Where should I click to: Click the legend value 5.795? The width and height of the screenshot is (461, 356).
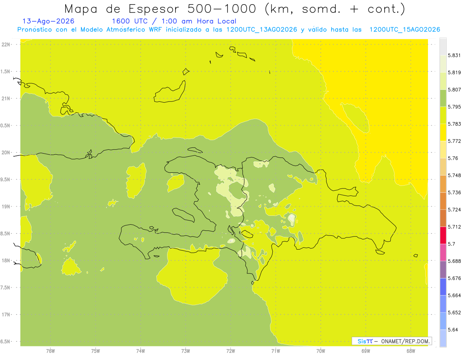tap(454, 106)
